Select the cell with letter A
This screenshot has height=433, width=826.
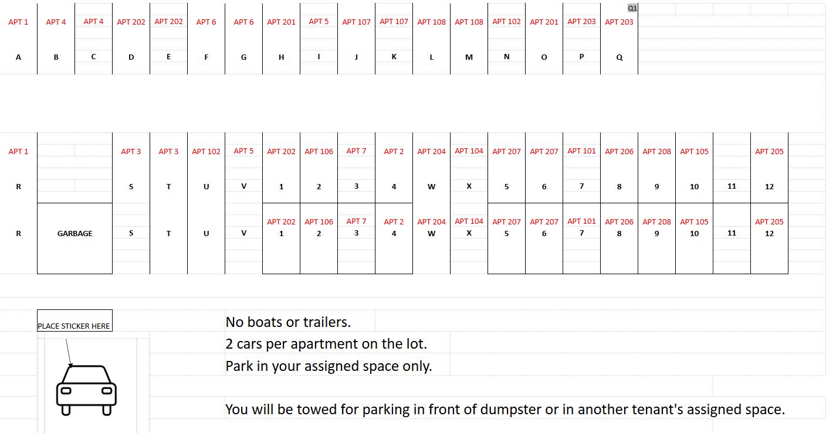pos(18,57)
